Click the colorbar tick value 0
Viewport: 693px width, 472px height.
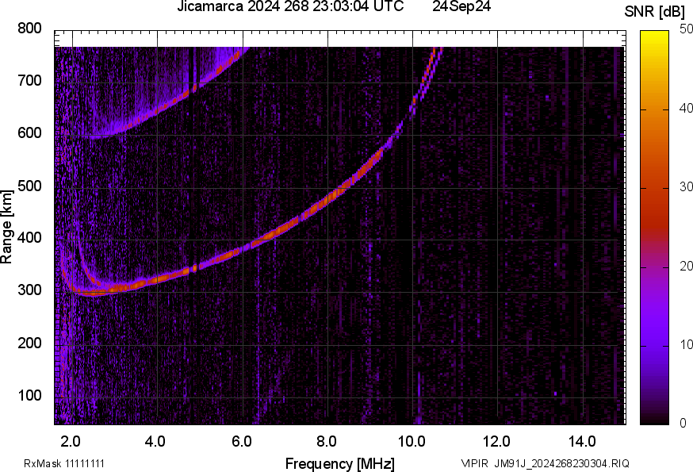(x=683, y=424)
